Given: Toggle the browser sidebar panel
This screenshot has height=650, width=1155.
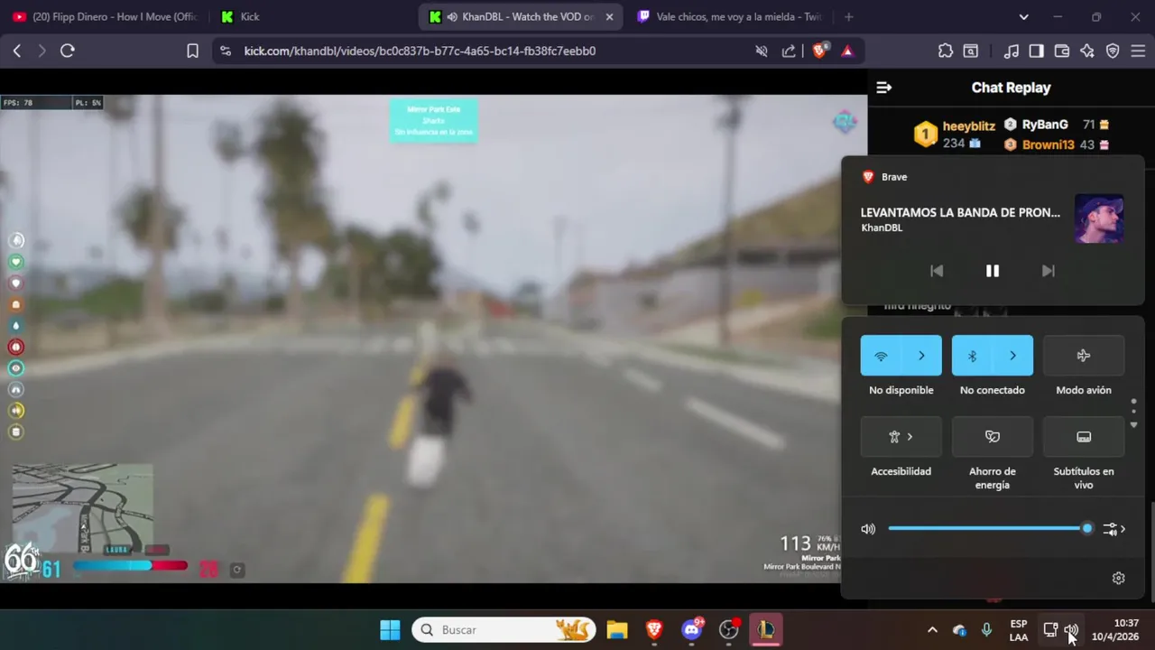Looking at the screenshot, I should (x=1037, y=51).
